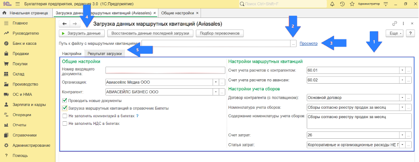Expand the Счет затрат dropdown
Screen dimensions: 419x162
[x=402, y=135]
